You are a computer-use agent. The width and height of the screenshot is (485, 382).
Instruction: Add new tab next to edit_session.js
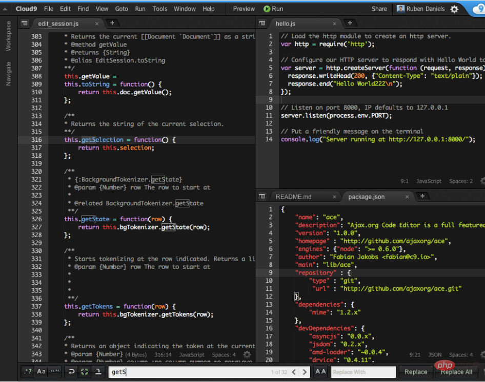click(112, 23)
